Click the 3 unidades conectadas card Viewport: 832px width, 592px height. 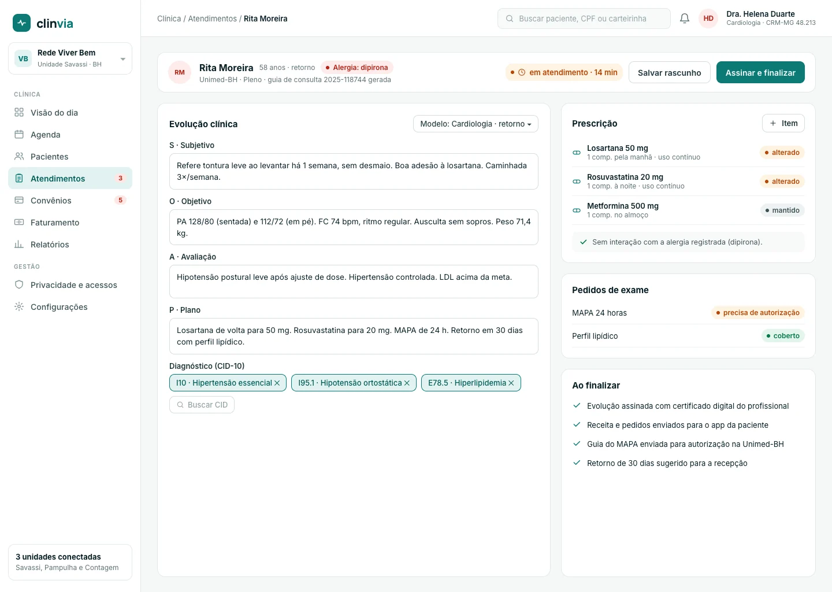70,562
